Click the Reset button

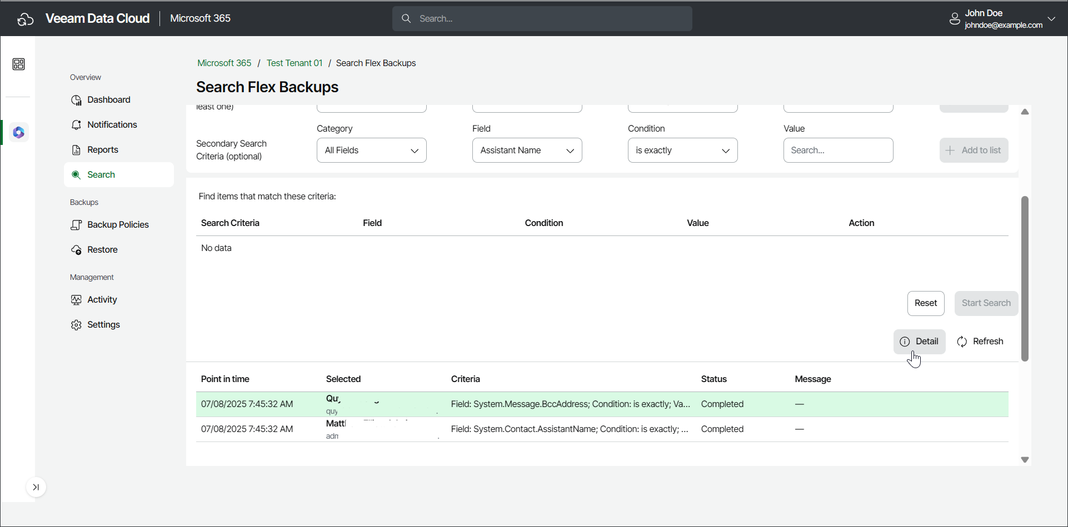tap(926, 303)
